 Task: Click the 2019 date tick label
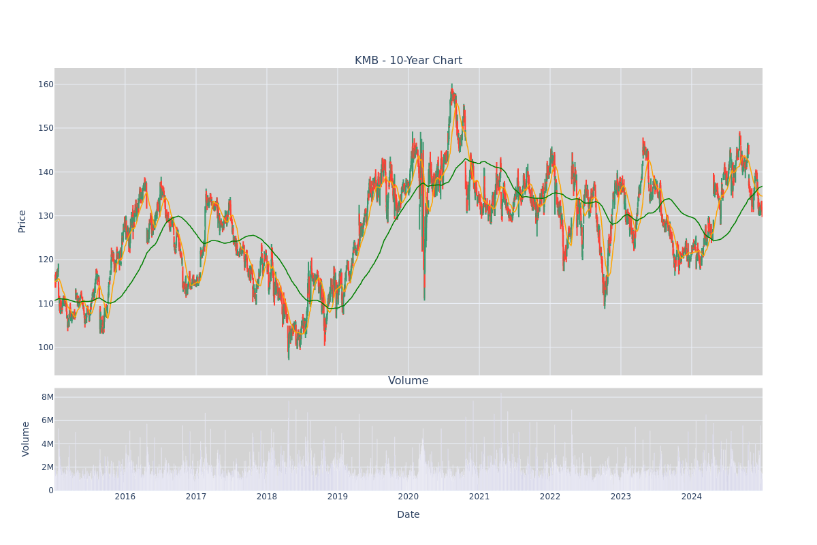click(x=338, y=497)
